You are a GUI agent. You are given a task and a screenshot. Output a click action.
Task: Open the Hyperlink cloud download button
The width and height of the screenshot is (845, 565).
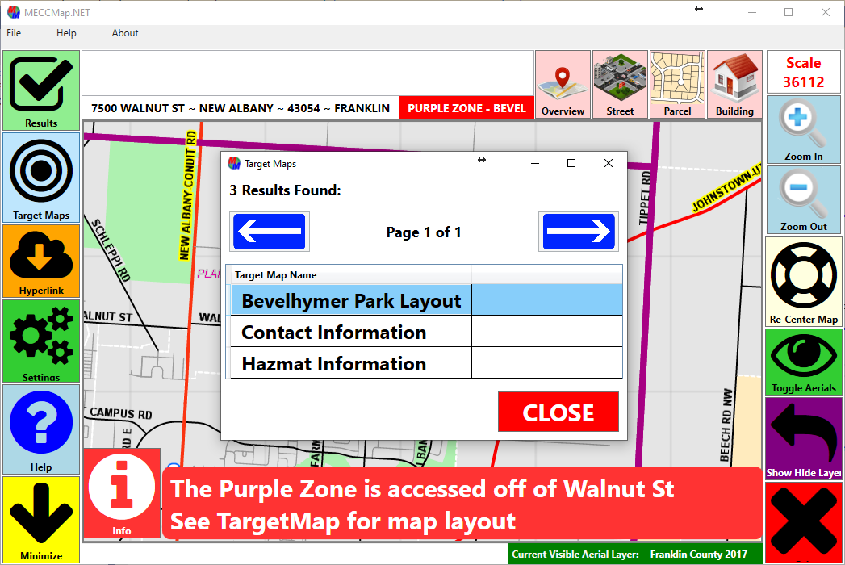pos(41,260)
